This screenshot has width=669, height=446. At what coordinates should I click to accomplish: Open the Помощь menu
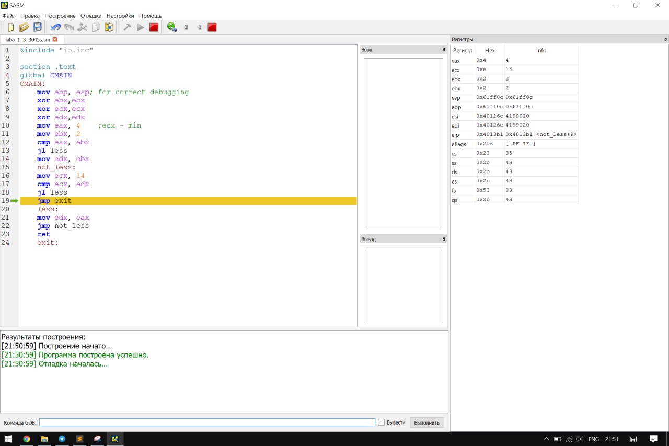tap(150, 16)
